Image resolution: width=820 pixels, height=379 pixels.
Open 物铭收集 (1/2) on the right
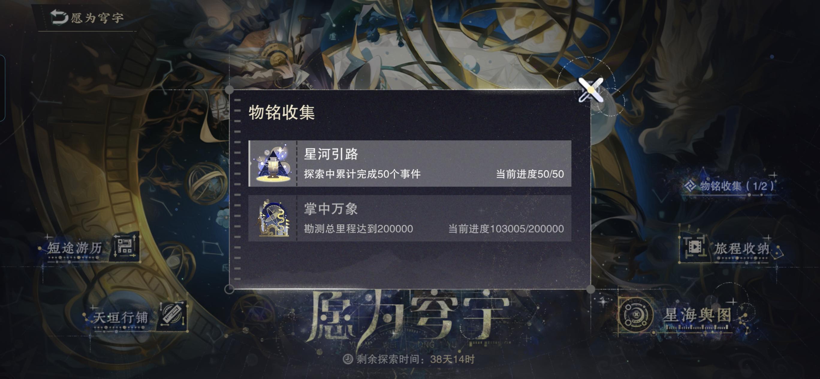[x=729, y=186]
